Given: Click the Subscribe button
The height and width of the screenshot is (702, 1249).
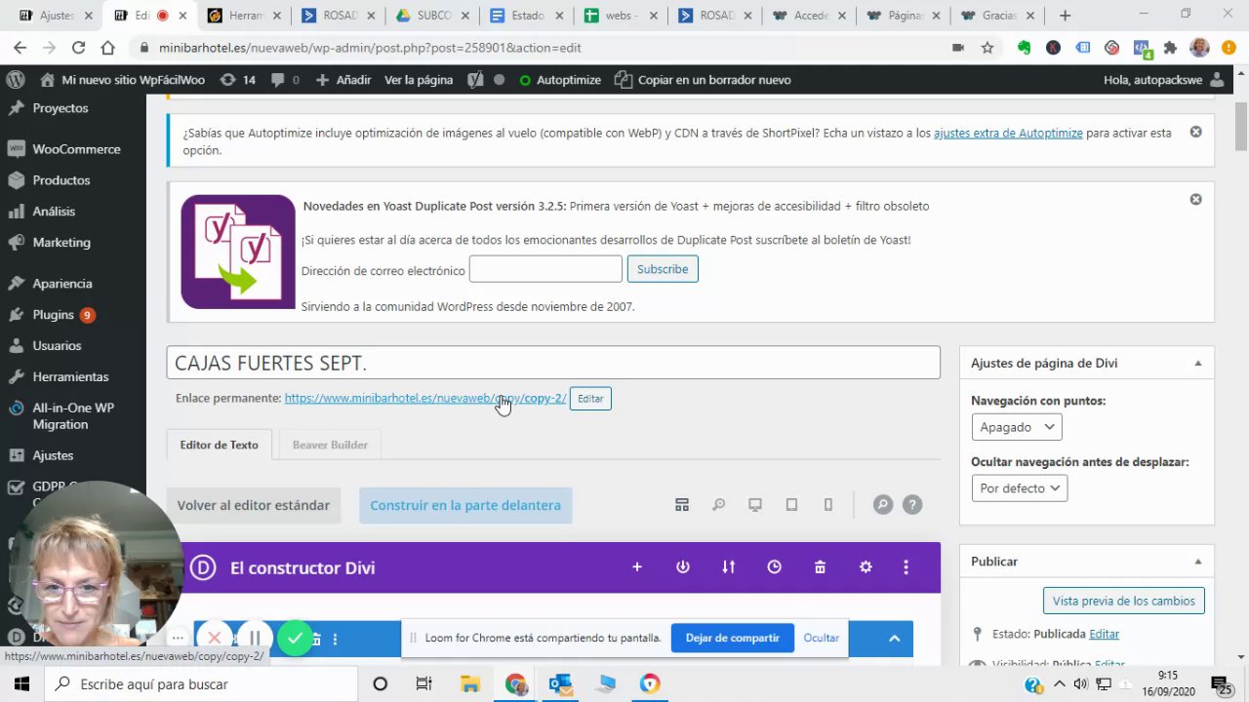Looking at the screenshot, I should [663, 269].
